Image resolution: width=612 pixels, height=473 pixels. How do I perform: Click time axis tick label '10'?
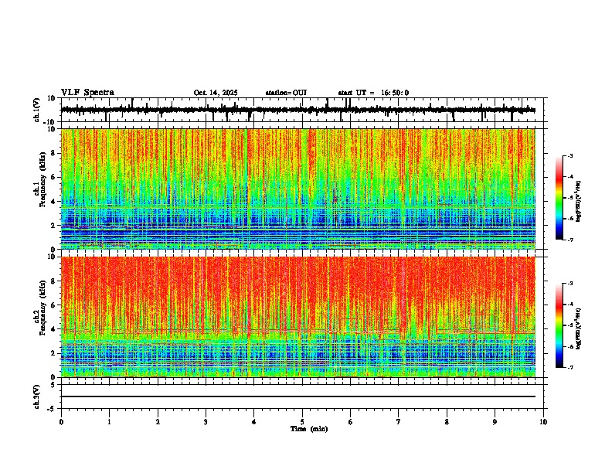[x=543, y=422]
